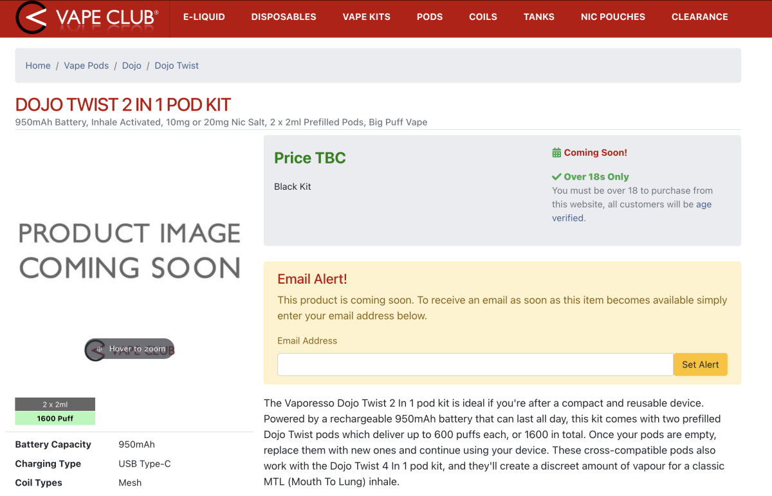Click the Set Alert button
The height and width of the screenshot is (496, 772).
(x=701, y=365)
